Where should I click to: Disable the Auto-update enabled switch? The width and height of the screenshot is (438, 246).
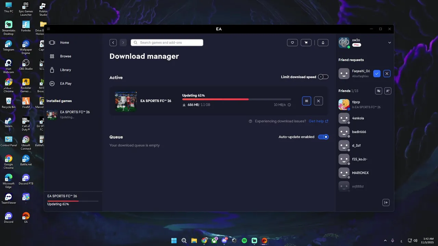[x=323, y=137]
